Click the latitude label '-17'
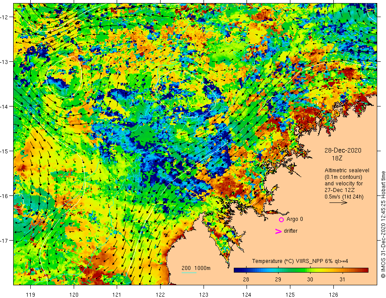The width and height of the screenshot is (386, 298). 4,240
